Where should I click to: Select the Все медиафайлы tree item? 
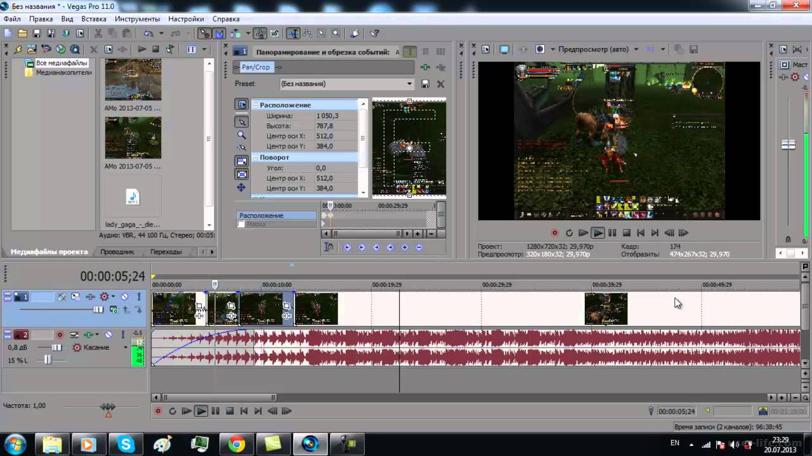point(61,63)
